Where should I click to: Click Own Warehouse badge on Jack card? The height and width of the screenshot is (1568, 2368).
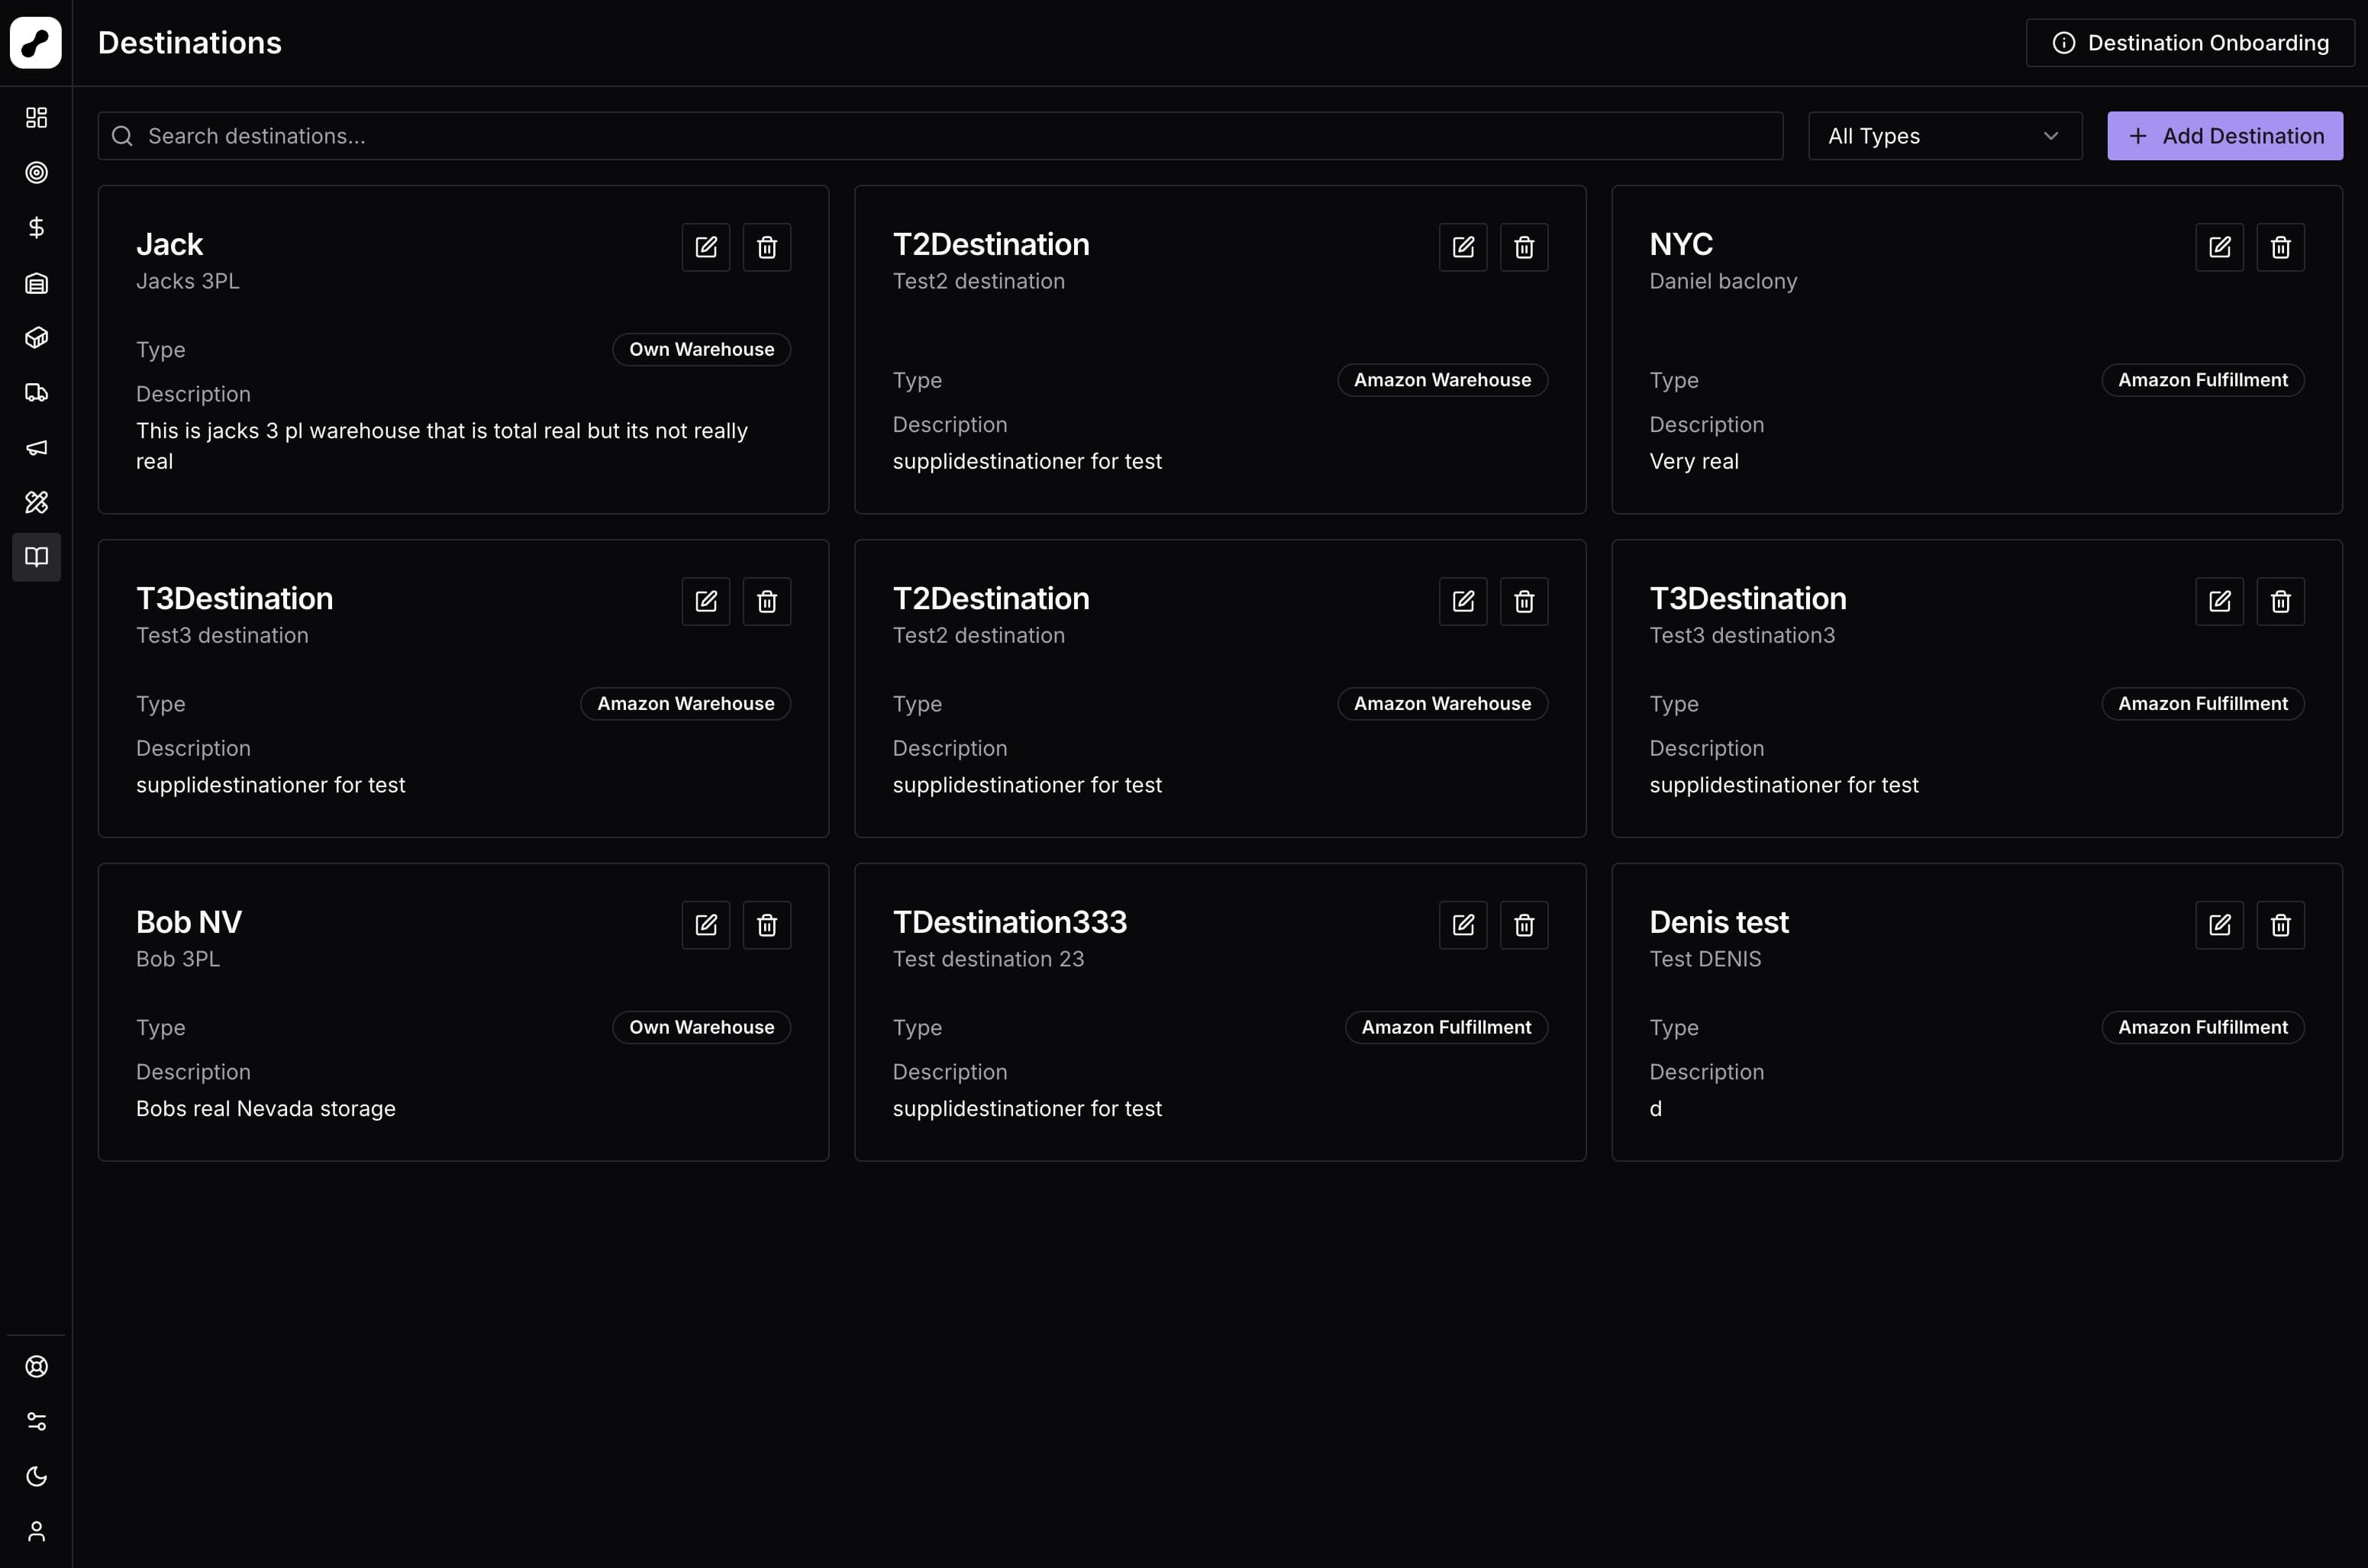click(x=701, y=350)
